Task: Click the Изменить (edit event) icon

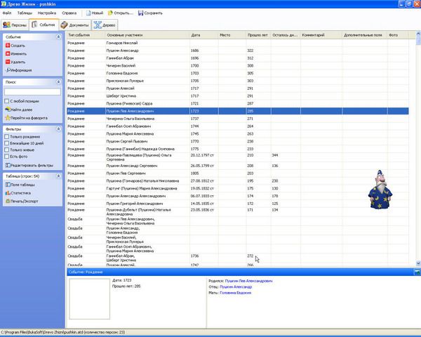Action: 7,53
